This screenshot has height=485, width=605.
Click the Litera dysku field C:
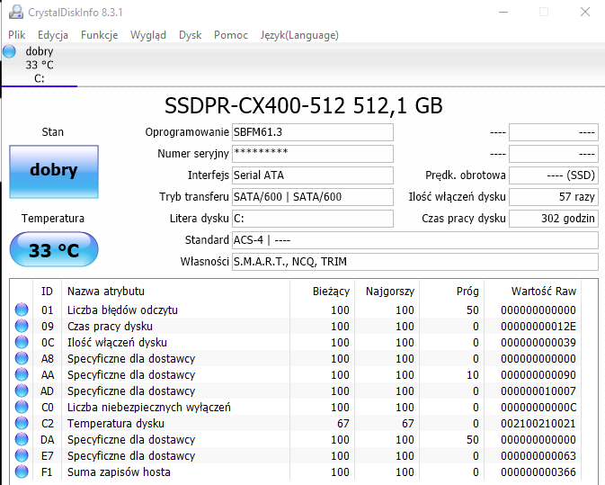(313, 219)
